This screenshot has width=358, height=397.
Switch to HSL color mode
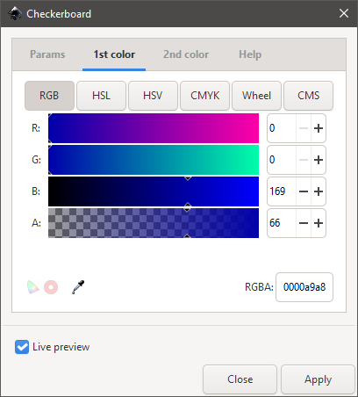pyautogui.click(x=101, y=96)
